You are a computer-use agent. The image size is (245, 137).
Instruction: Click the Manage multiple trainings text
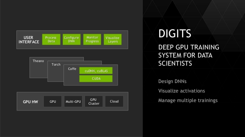pos(188,101)
